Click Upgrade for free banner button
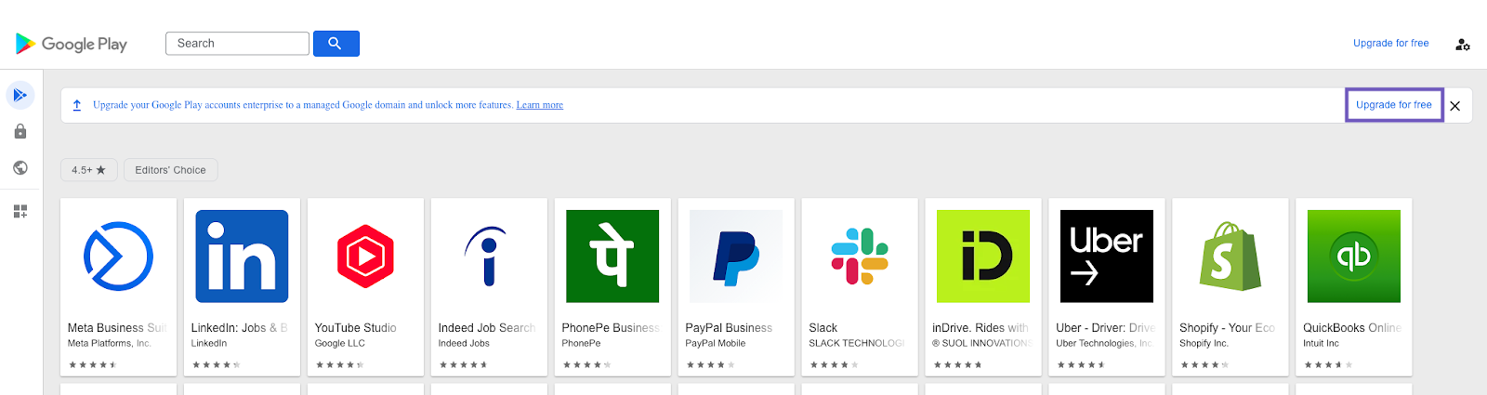This screenshot has height=395, width=1487. [x=1394, y=105]
